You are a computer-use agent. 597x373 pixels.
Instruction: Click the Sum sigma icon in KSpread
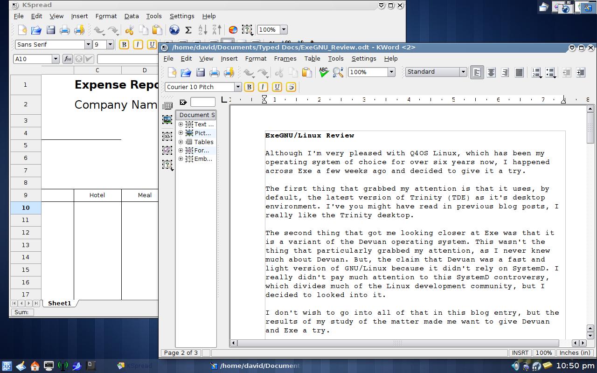(x=188, y=30)
